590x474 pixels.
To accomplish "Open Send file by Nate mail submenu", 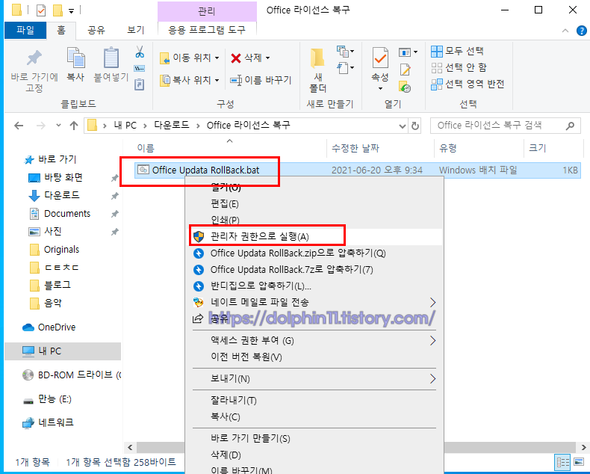I will click(316, 302).
